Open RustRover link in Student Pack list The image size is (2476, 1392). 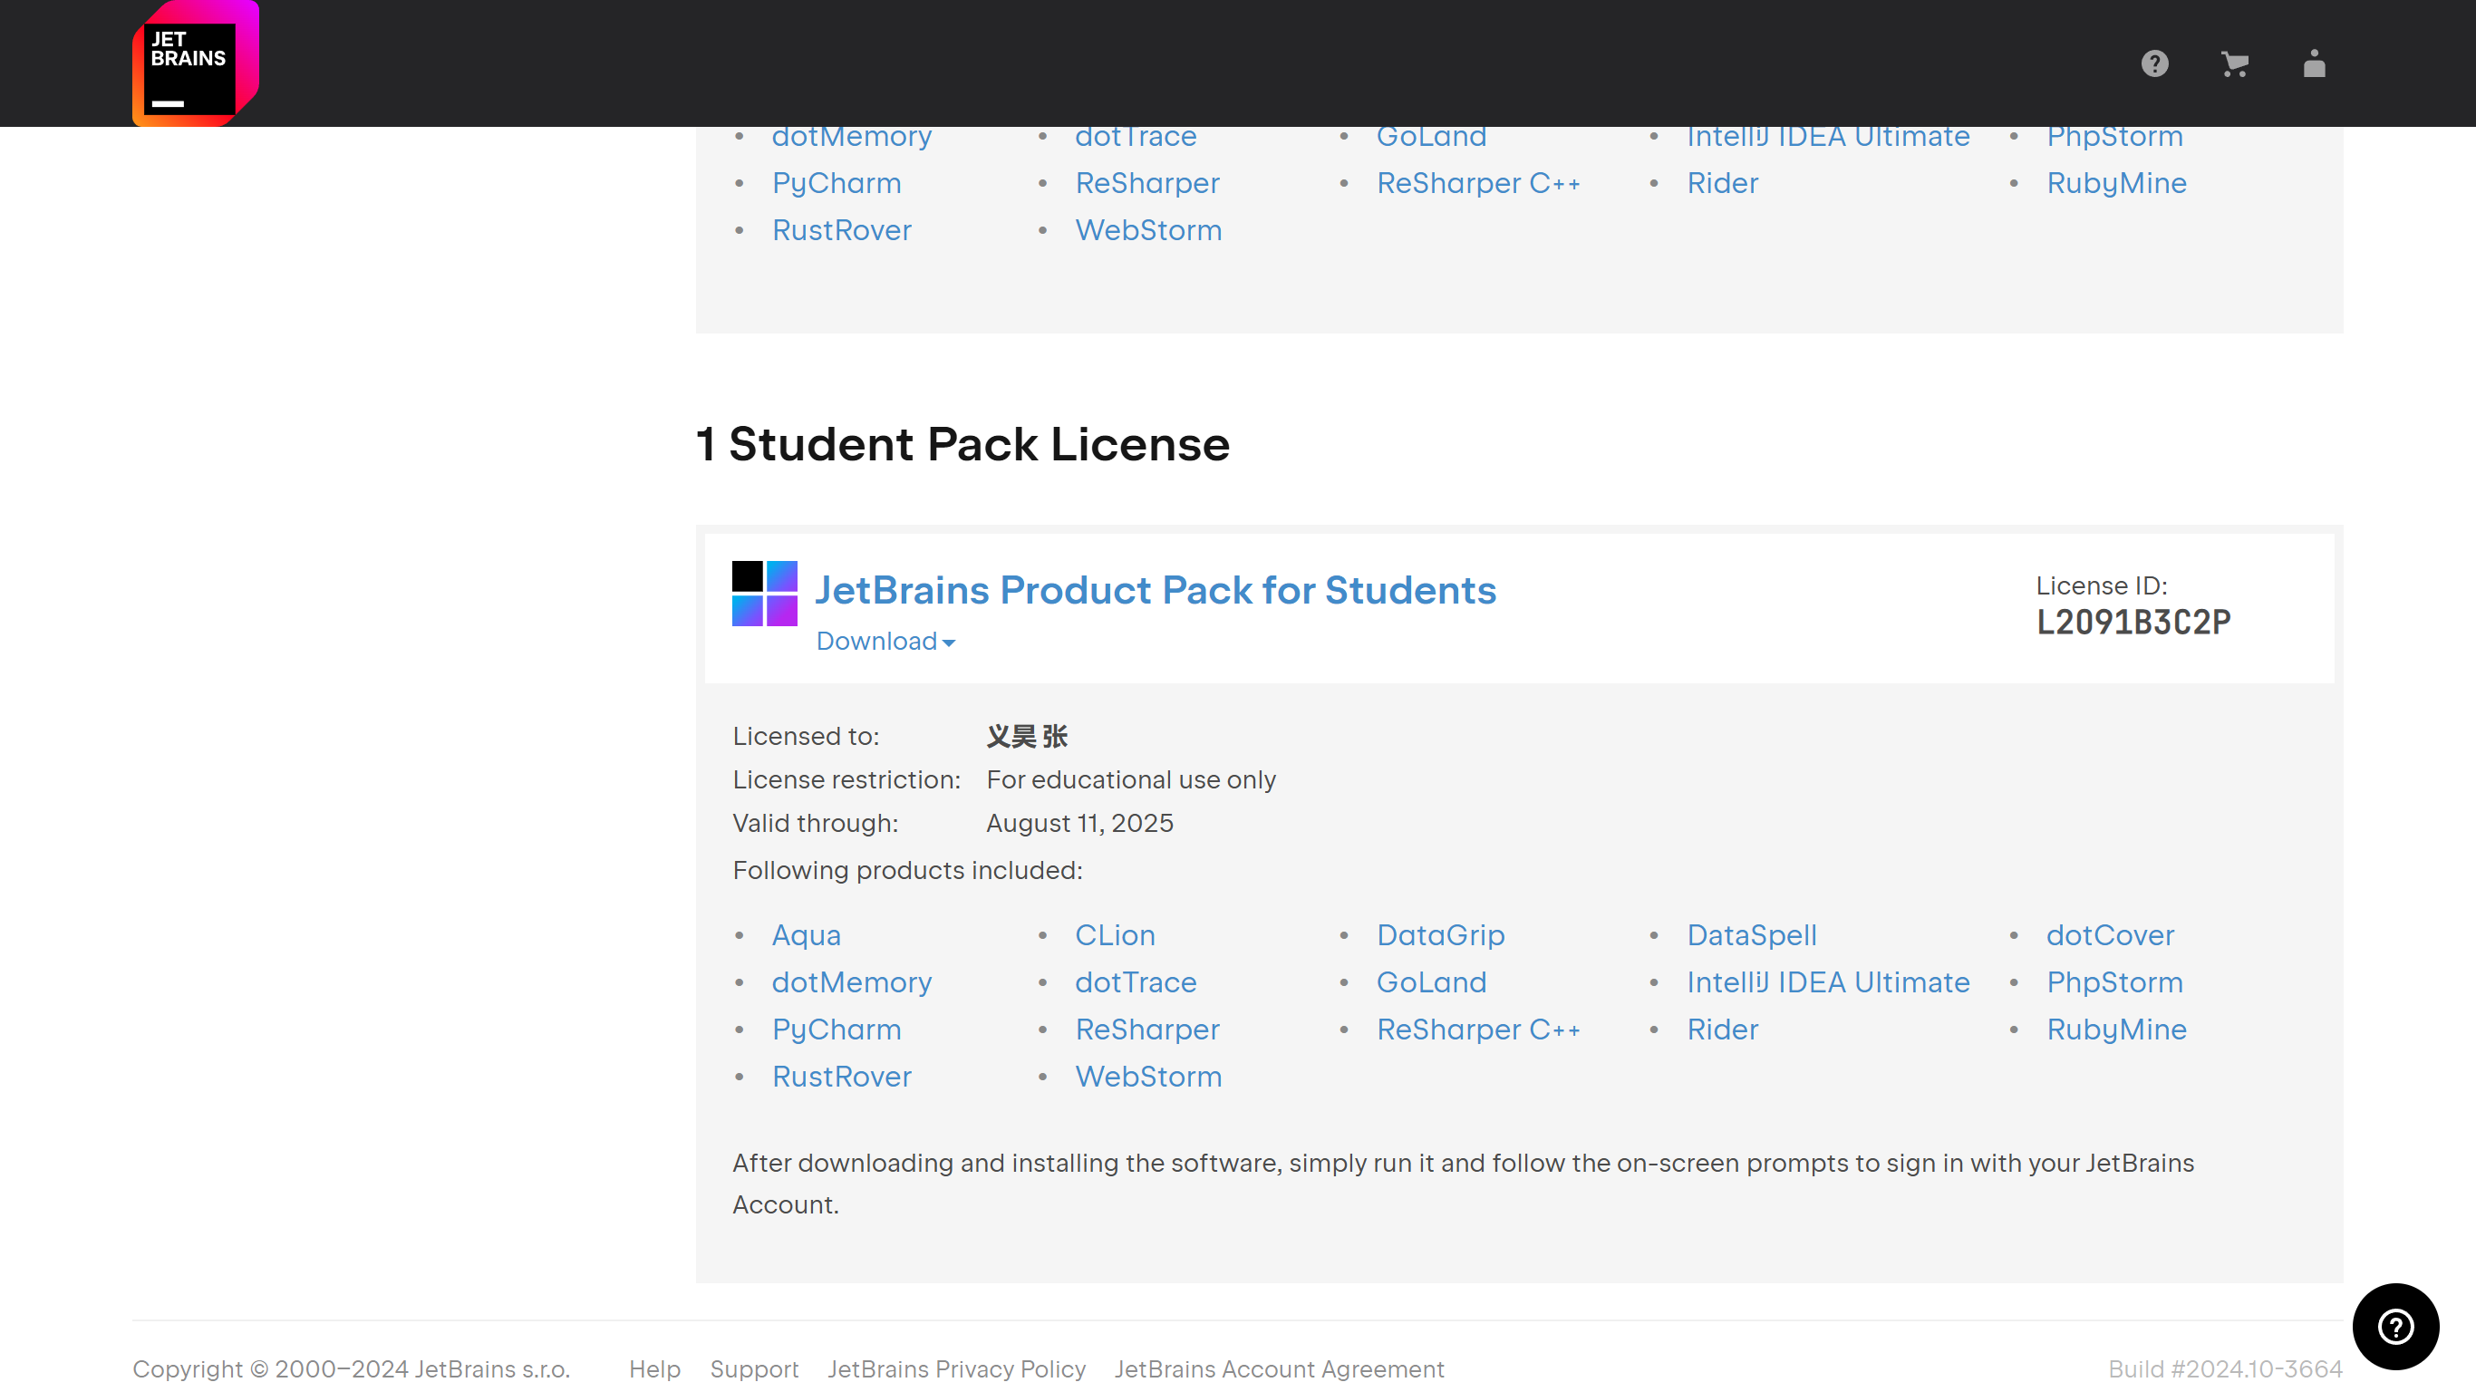coord(841,1076)
